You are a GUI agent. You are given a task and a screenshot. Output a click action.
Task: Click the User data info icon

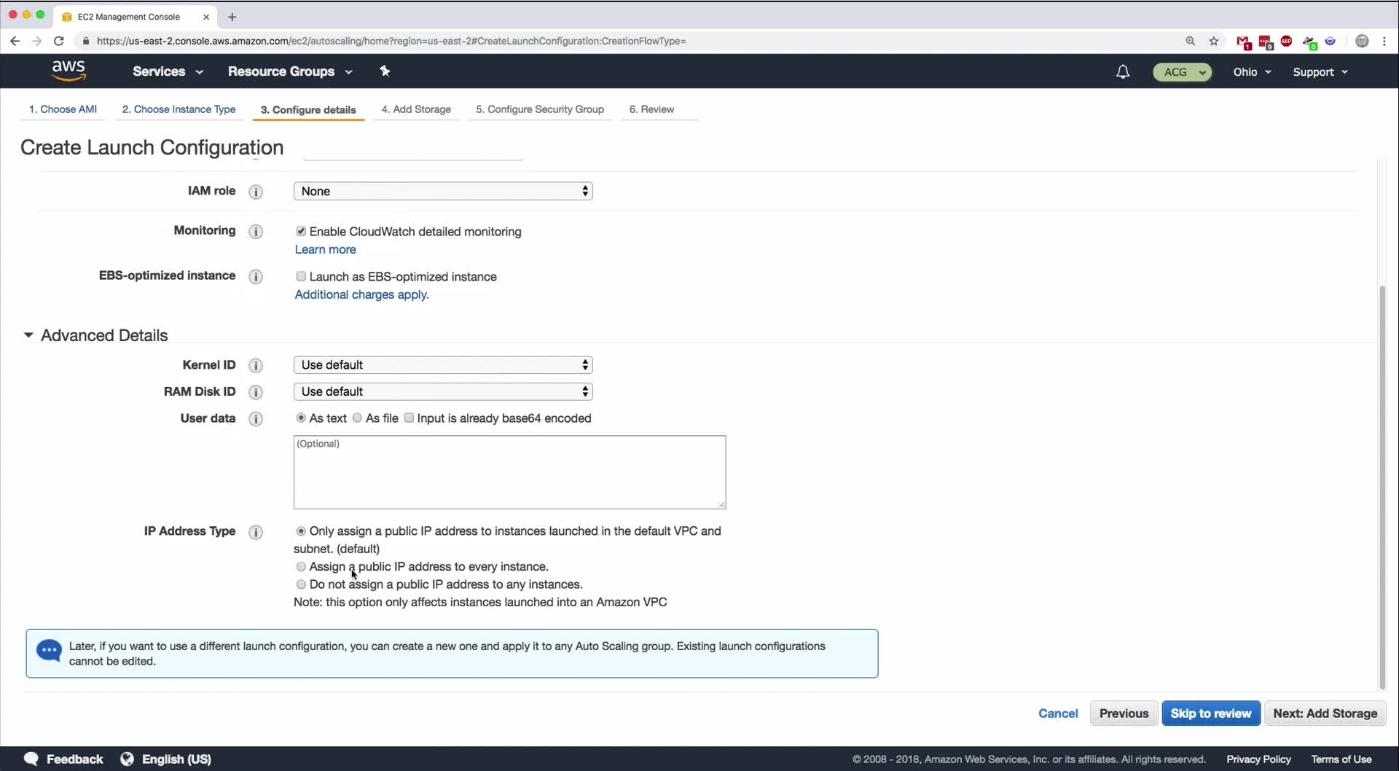(x=256, y=419)
